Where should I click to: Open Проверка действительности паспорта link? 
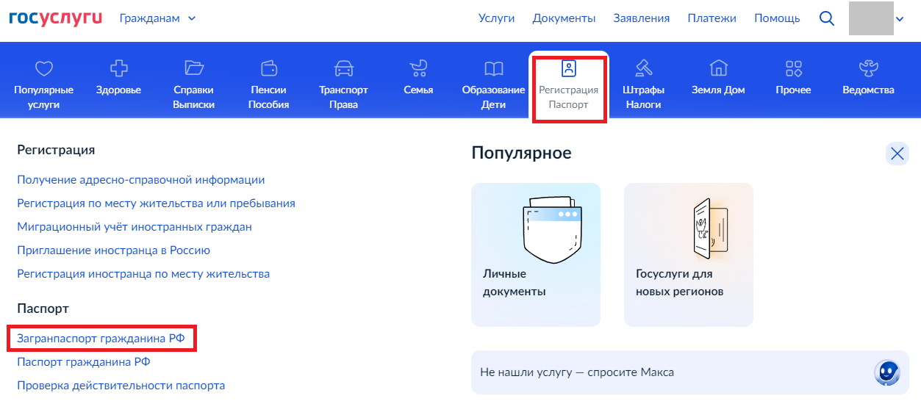tap(121, 385)
